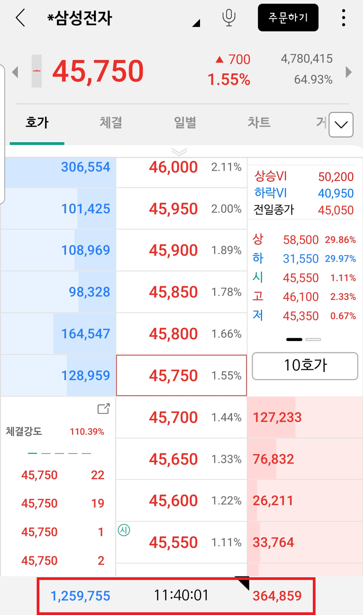363x615 pixels.
Task: Select bid price 45,600
Action: [x=181, y=500]
